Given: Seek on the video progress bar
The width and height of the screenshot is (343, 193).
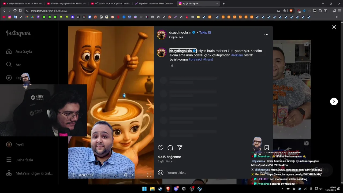Looking at the screenshot, I should pos(108,175).
